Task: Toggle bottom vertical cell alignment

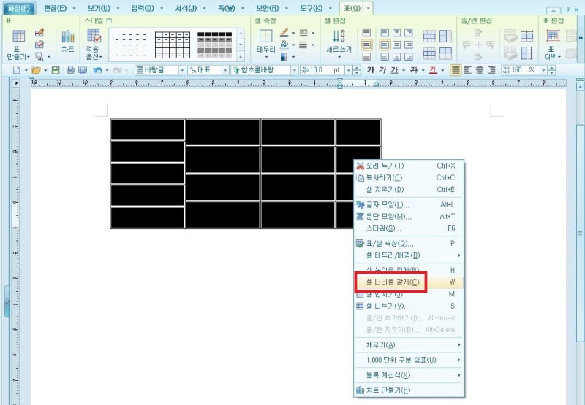Action: click(367, 57)
